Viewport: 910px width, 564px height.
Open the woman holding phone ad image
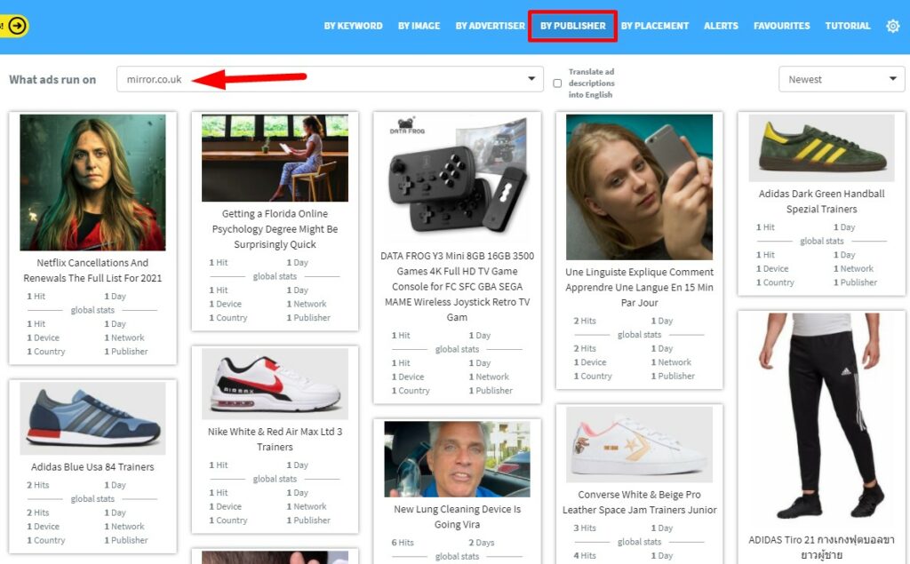click(640, 187)
